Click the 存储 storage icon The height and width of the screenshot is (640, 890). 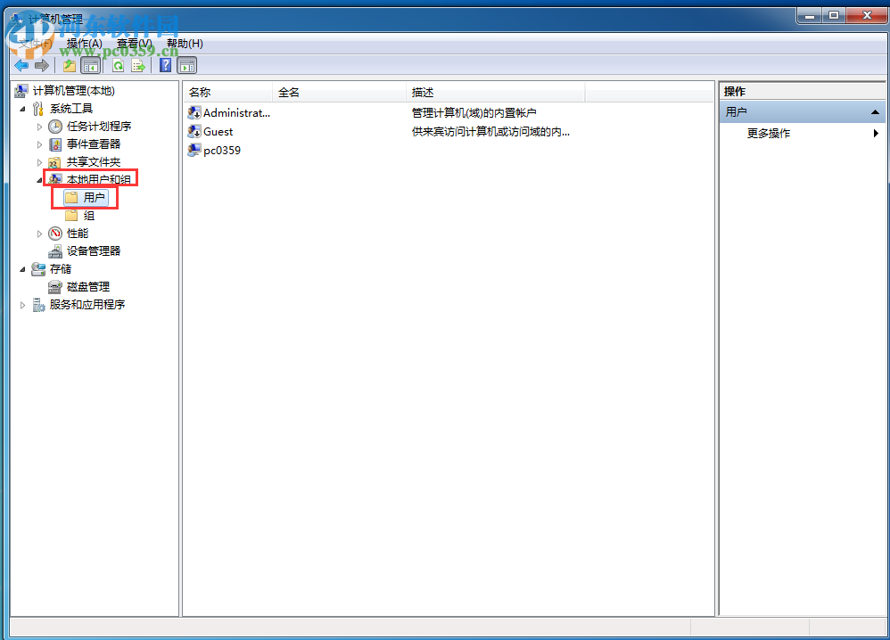(x=38, y=269)
